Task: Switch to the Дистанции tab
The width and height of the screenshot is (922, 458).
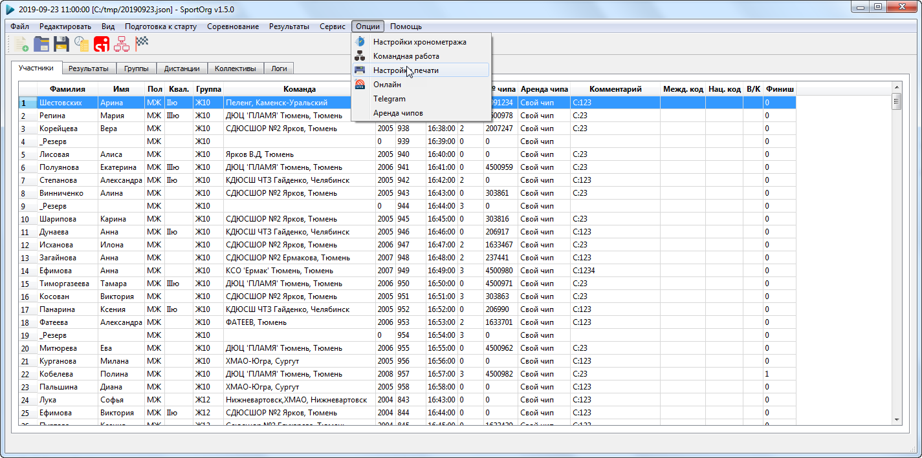Action: 182,68
